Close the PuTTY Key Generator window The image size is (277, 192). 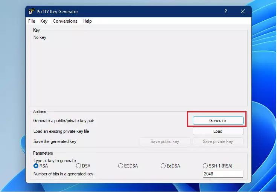pyautogui.click(x=242, y=12)
